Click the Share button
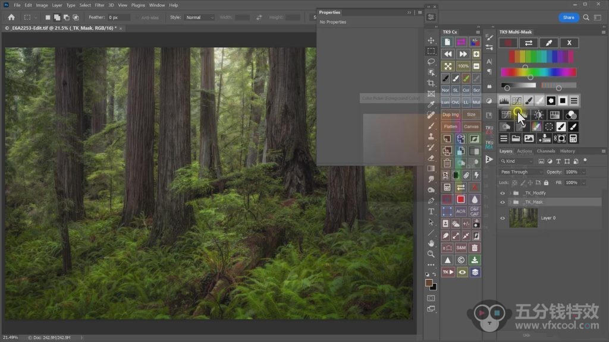The width and height of the screenshot is (609, 342). pos(569,17)
